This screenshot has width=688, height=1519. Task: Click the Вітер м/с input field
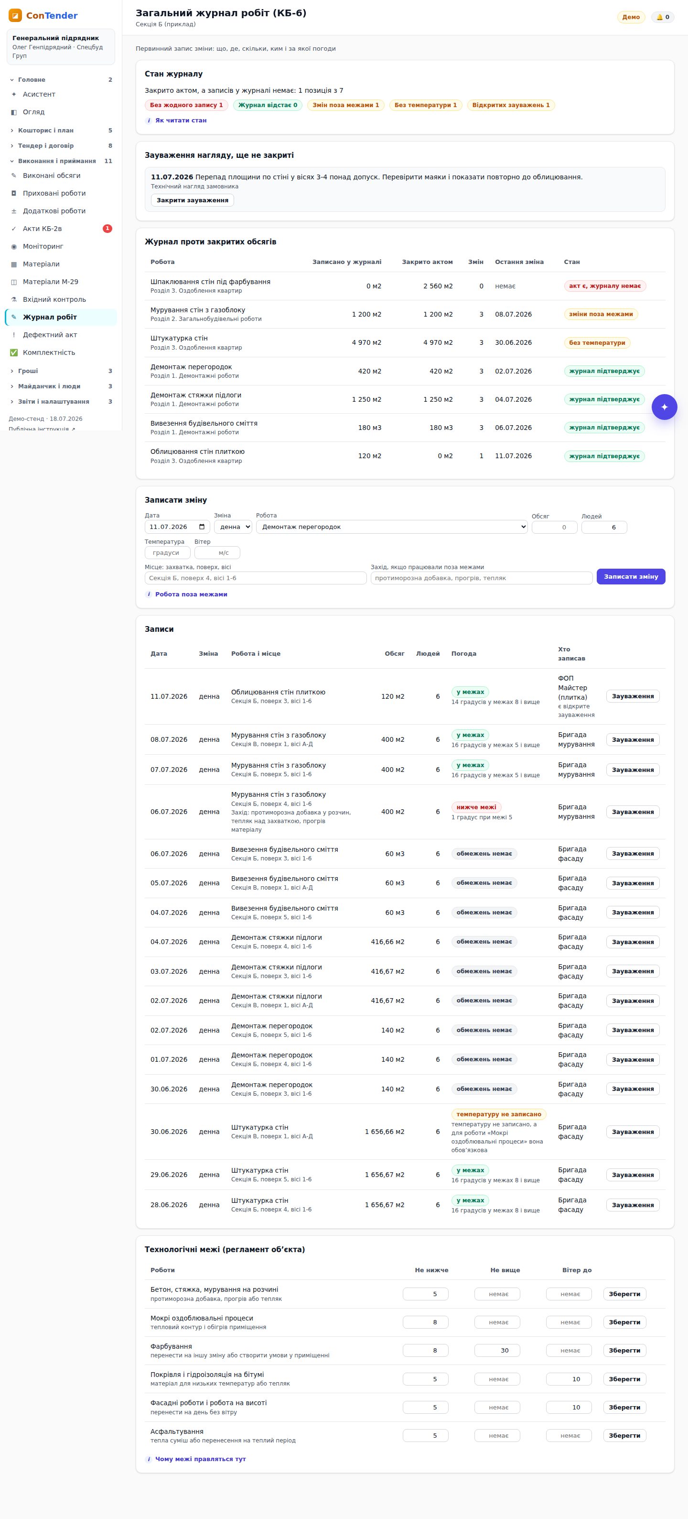pos(217,552)
